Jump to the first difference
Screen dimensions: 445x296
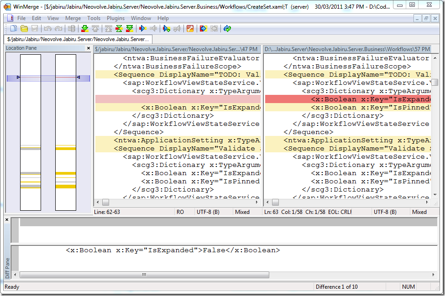[x=109, y=29]
